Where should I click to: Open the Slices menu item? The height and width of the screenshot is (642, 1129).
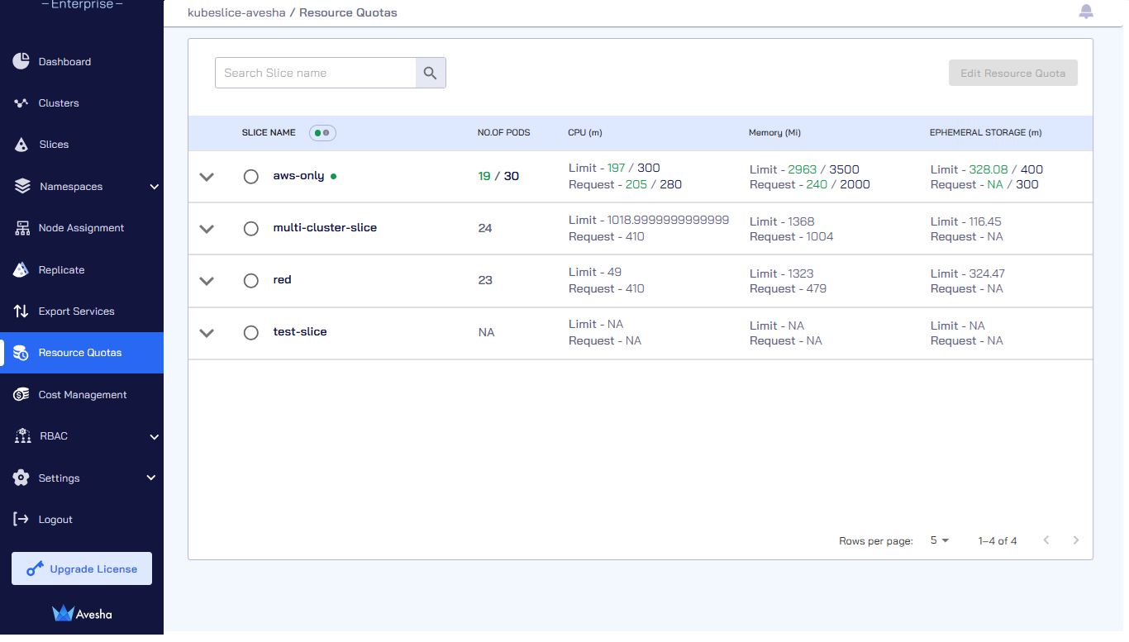(x=82, y=145)
